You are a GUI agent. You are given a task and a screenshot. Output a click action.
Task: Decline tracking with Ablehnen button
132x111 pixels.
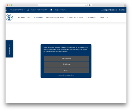[67, 64]
